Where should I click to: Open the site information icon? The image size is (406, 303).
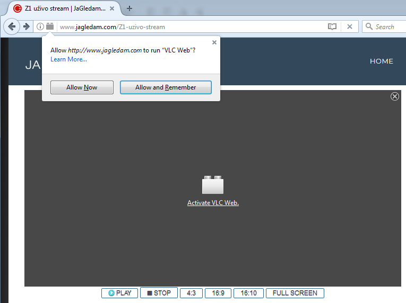[40, 26]
